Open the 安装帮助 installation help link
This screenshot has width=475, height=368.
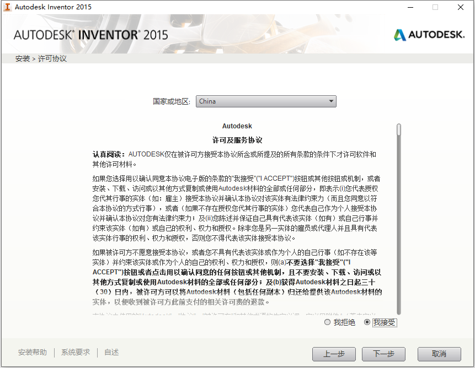pyautogui.click(x=33, y=352)
